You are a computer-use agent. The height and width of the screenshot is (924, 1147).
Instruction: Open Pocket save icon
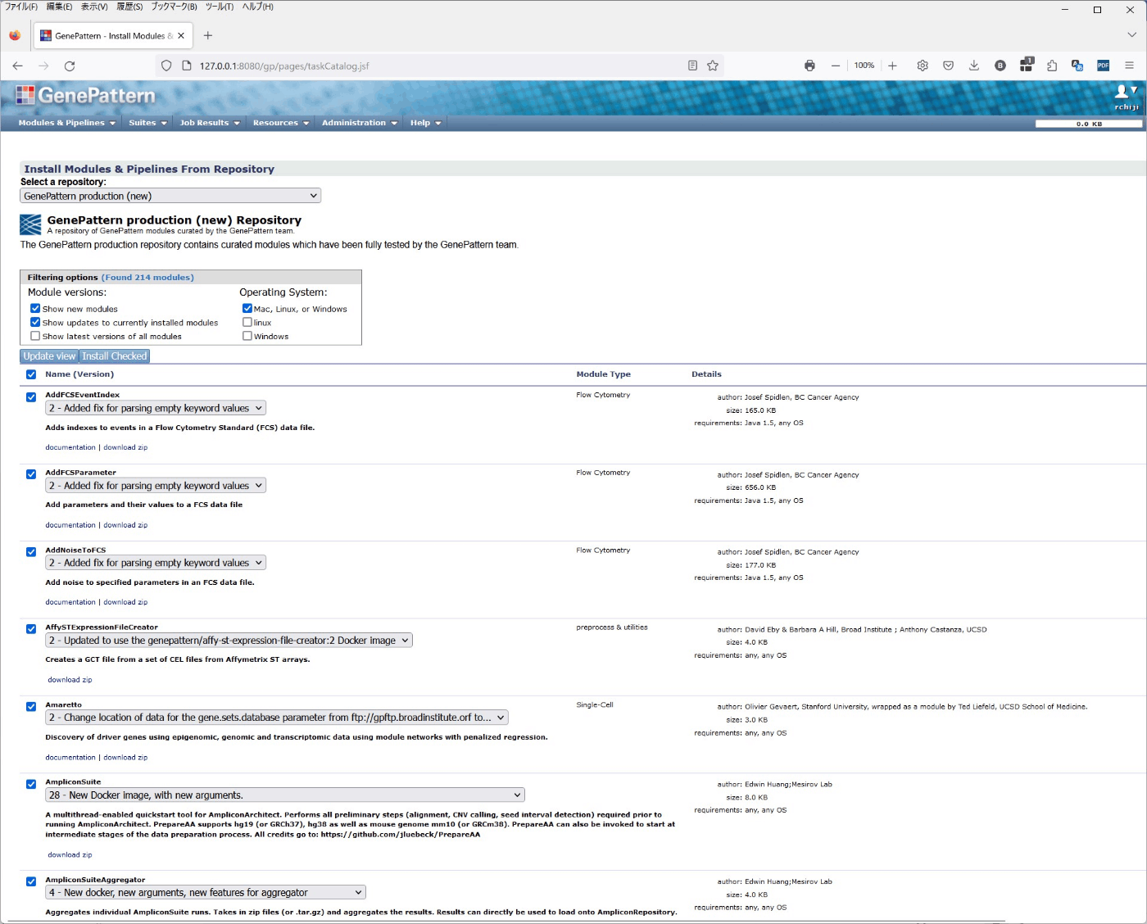(x=948, y=66)
